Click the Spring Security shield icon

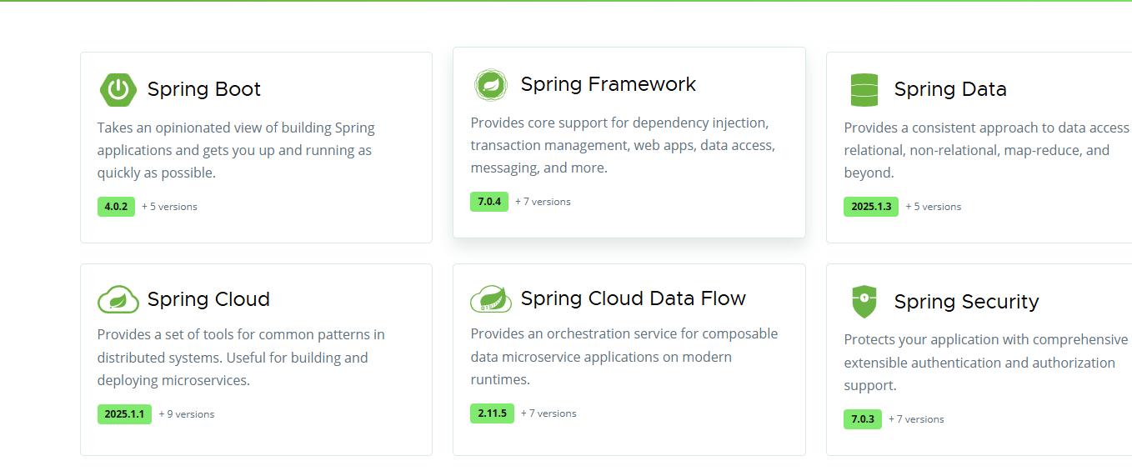[x=864, y=302]
